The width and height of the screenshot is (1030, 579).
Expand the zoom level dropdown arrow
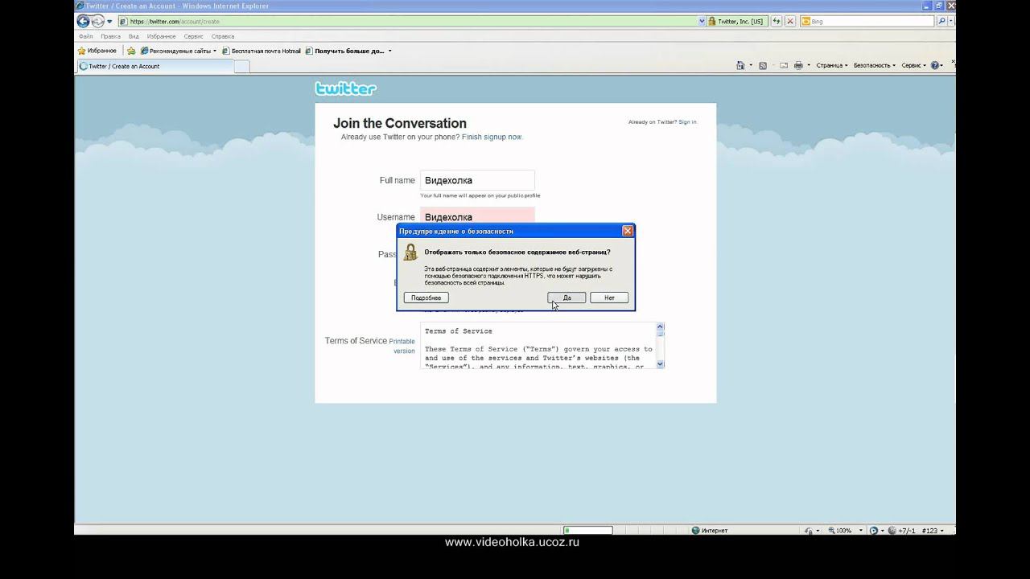tap(860, 531)
